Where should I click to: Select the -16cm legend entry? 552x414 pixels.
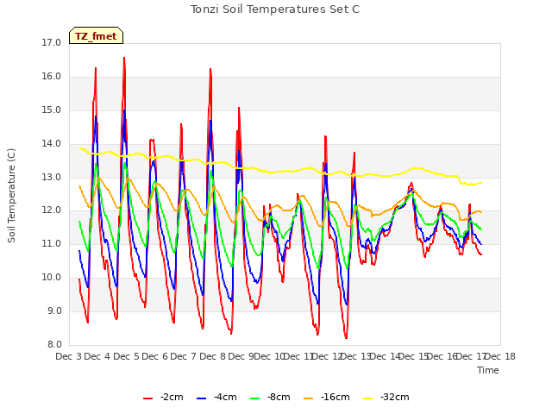[x=327, y=398]
